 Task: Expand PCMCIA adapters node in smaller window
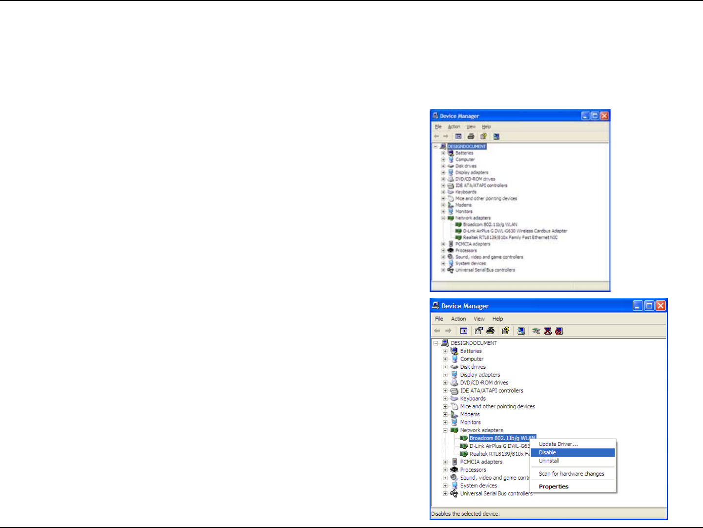click(x=443, y=244)
